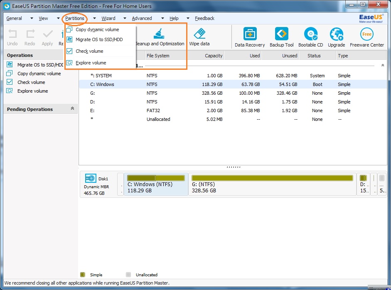Sort by Used column header

pyautogui.click(x=243, y=56)
